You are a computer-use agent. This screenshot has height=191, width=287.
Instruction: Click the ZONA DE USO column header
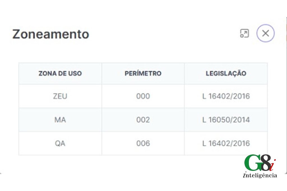60,73
